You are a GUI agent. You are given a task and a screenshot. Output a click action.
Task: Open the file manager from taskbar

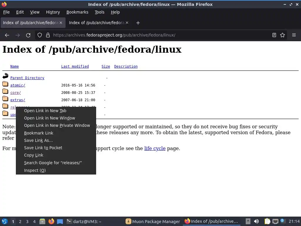coord(42,221)
